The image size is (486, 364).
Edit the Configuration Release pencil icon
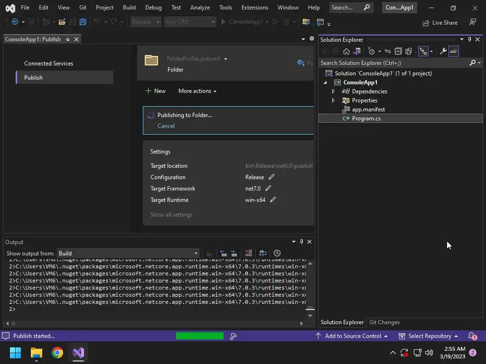pyautogui.click(x=271, y=177)
